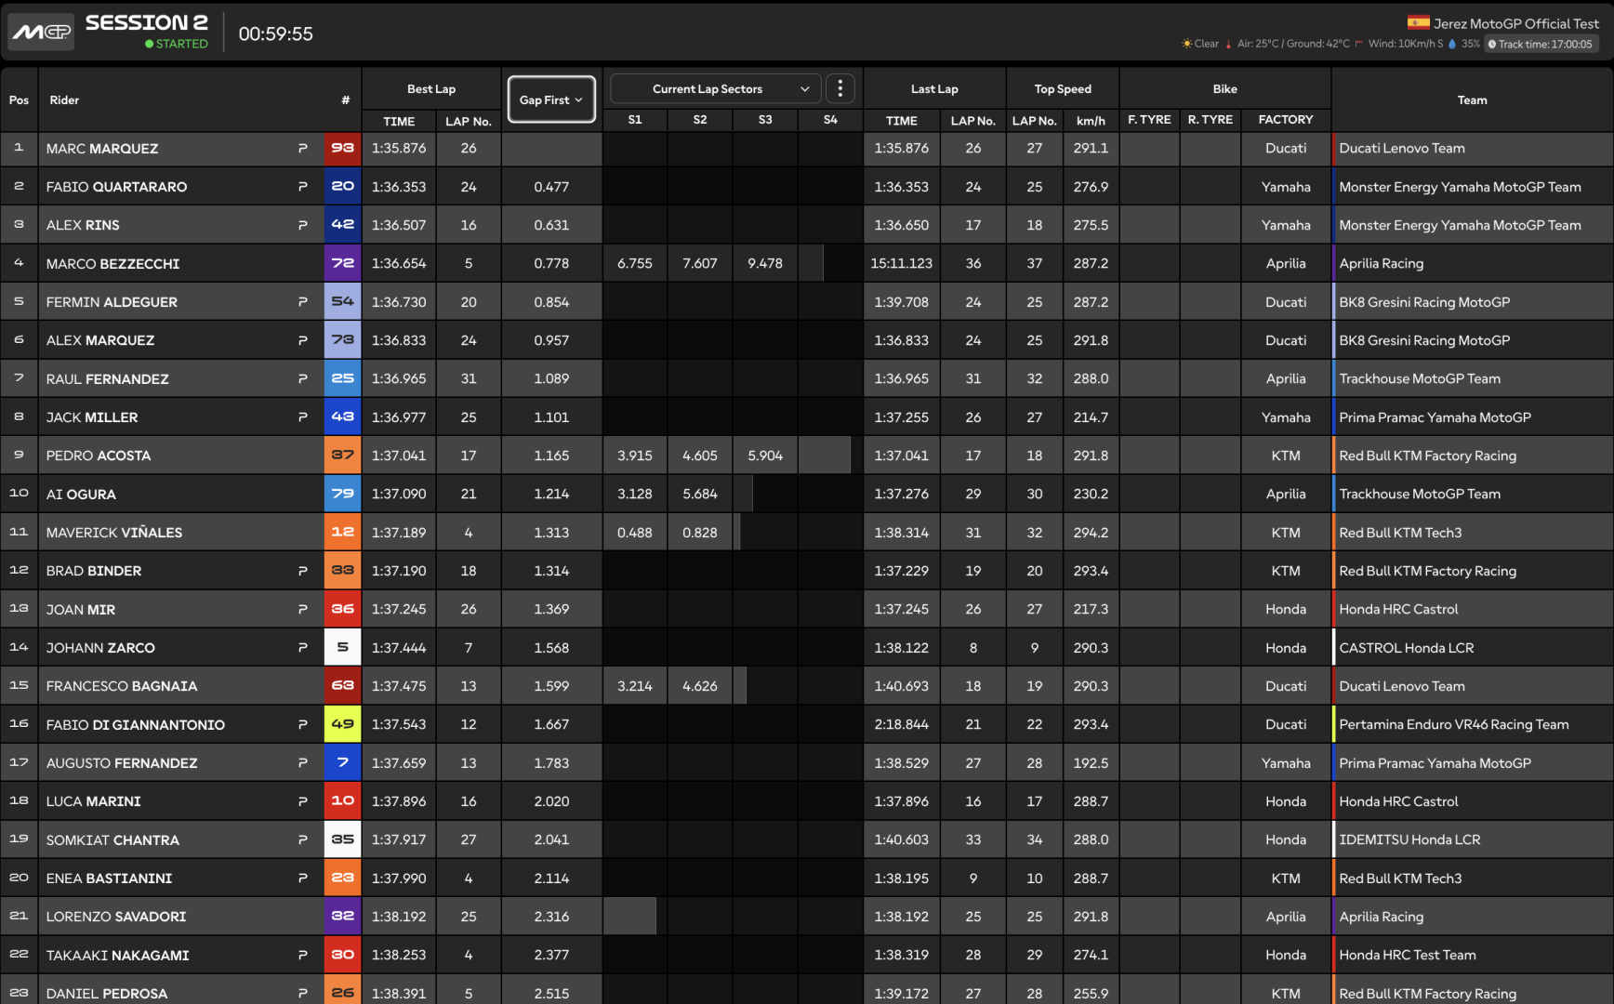
Task: Click number 49 yellow color badge
Action: pos(342,725)
